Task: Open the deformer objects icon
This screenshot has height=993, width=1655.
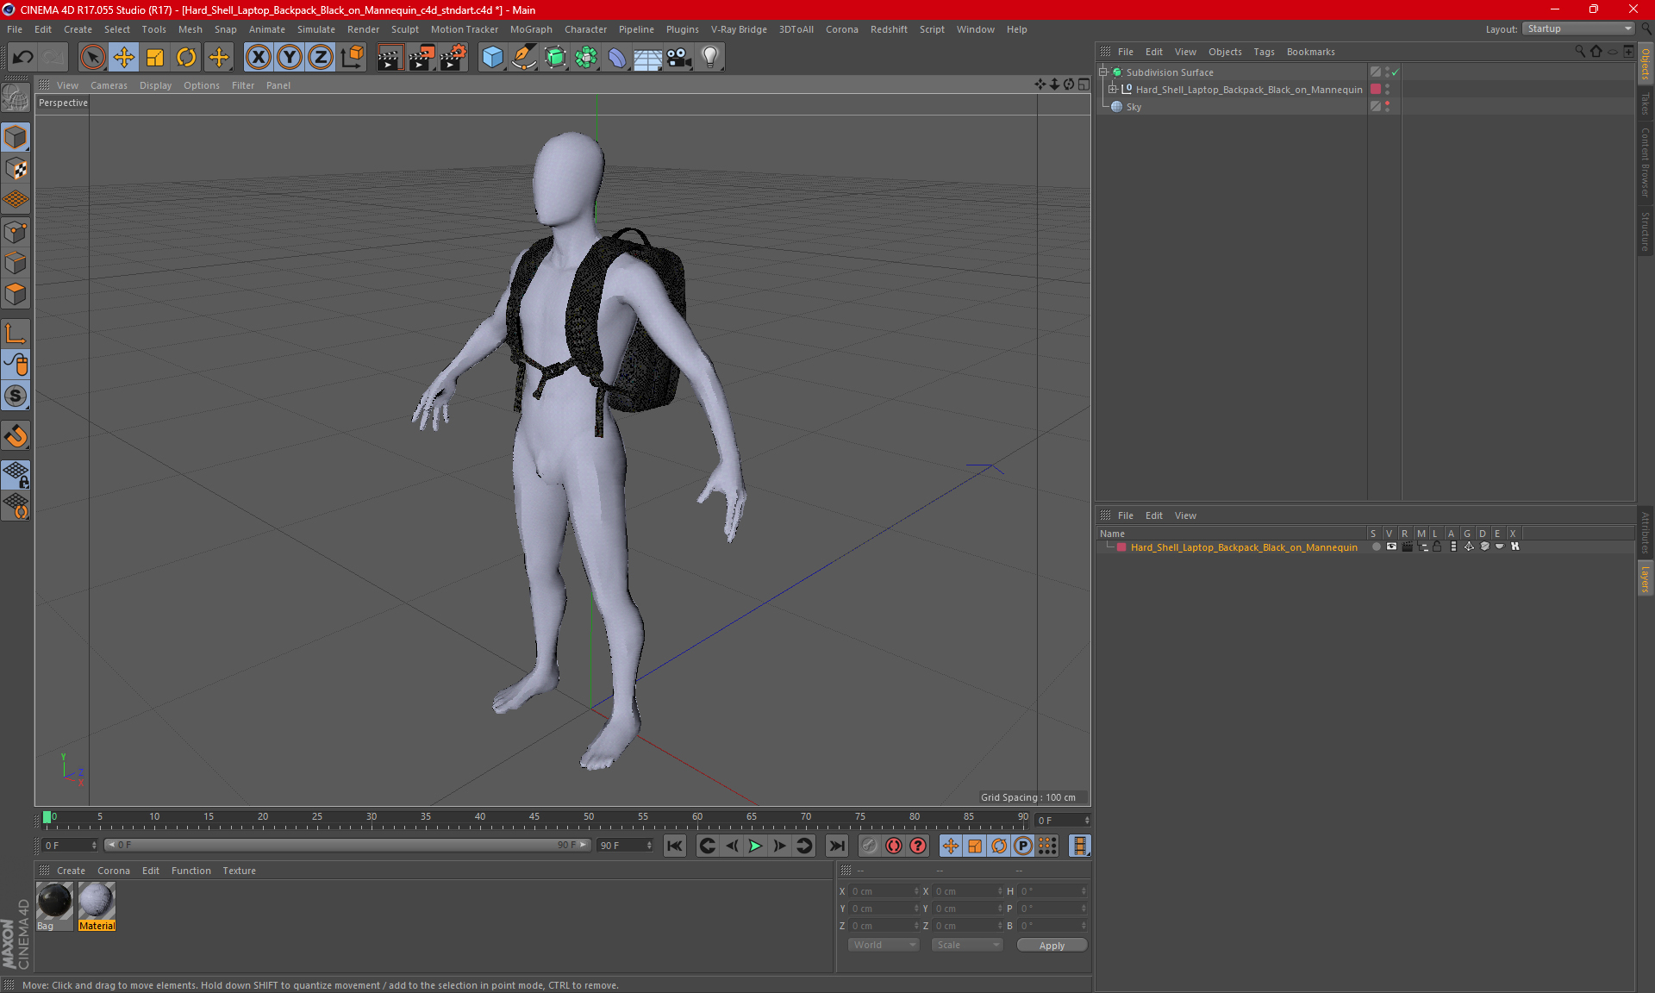Action: click(617, 58)
